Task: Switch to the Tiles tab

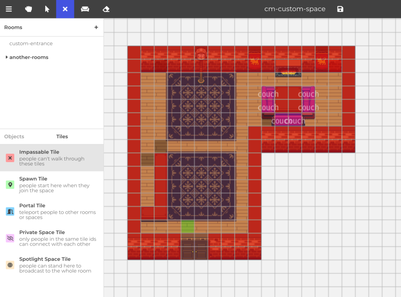Action: pos(62,136)
